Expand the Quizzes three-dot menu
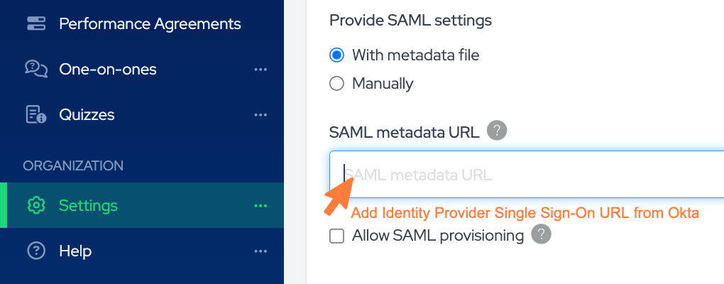The image size is (724, 284). pos(260,115)
